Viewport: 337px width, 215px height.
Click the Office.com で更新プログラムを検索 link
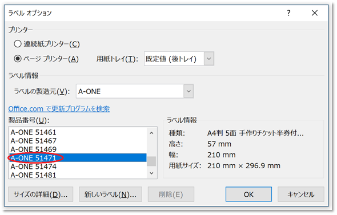pos(59,109)
